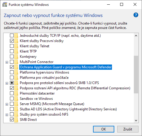Select 'Přemostění datacenter' label
The height and width of the screenshot is (136, 142).
[37, 93]
